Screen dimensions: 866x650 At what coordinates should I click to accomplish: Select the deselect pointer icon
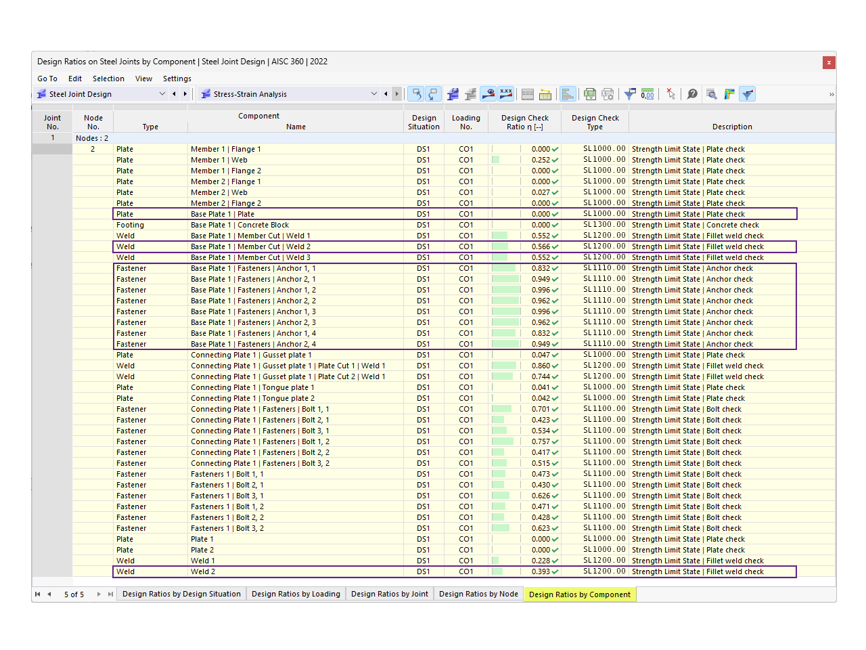click(x=670, y=94)
